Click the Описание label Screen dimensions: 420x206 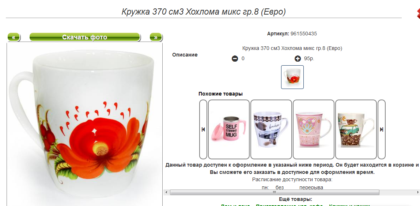pyautogui.click(x=185, y=55)
